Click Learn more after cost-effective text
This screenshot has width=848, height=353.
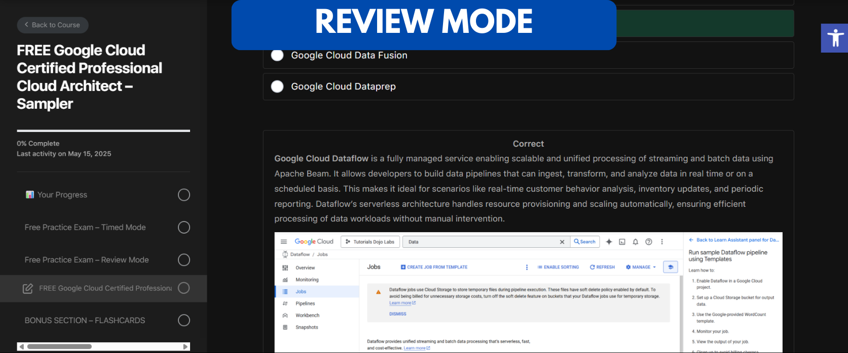(x=417, y=348)
